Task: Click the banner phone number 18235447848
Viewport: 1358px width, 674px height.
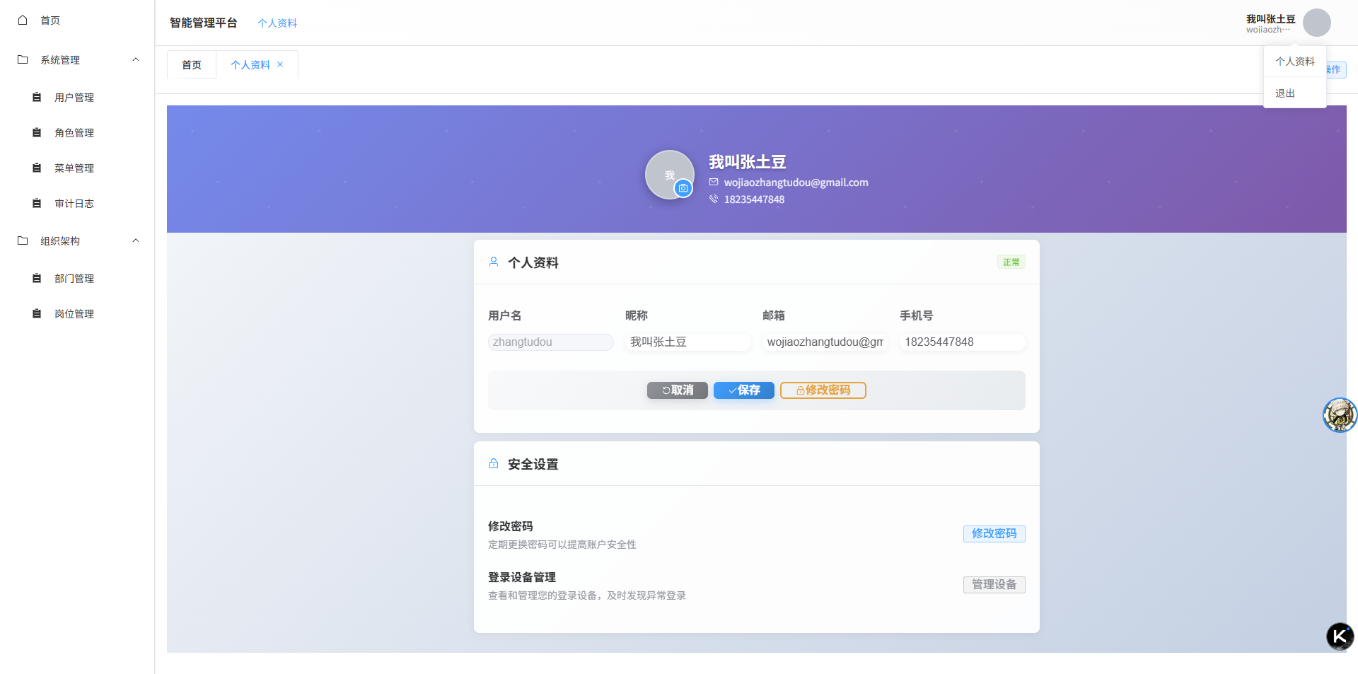Action: click(755, 199)
